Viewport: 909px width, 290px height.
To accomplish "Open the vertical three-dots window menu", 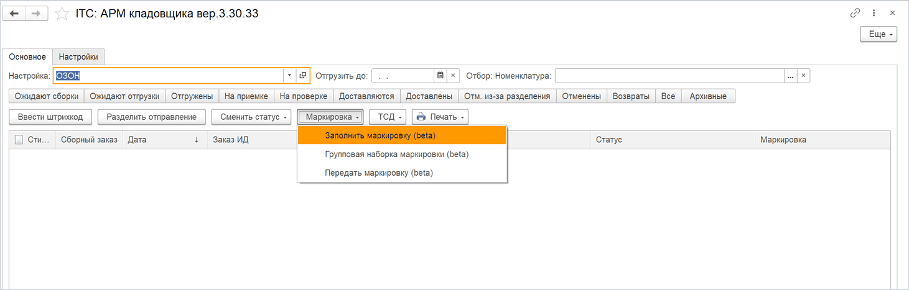I will pyautogui.click(x=874, y=13).
